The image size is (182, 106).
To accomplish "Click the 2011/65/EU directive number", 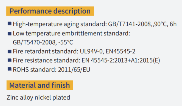I will pyautogui.click(x=74, y=70).
